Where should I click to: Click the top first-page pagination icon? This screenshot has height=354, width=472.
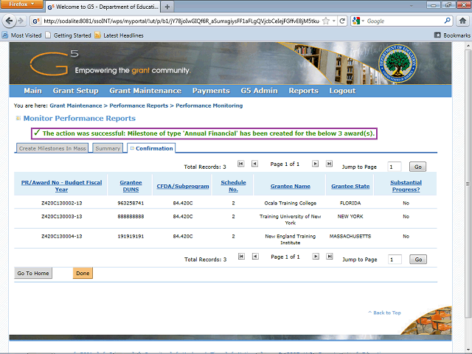(x=240, y=164)
